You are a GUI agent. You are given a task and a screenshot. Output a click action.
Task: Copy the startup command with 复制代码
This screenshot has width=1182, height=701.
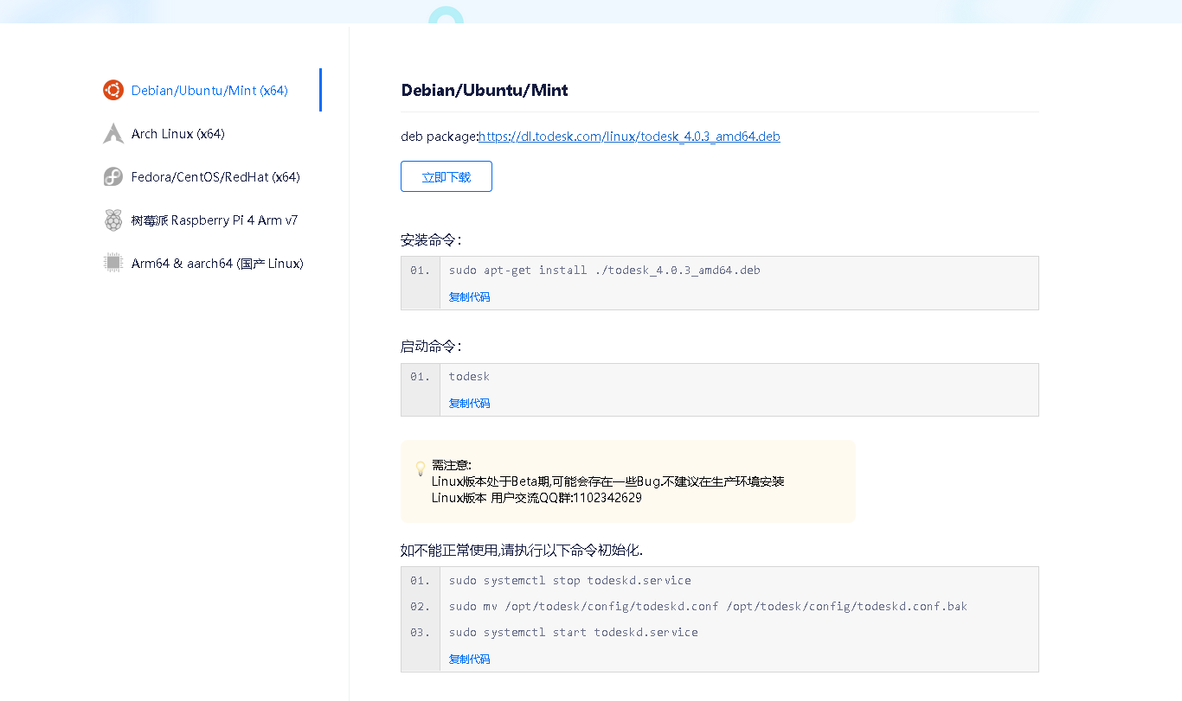point(469,403)
